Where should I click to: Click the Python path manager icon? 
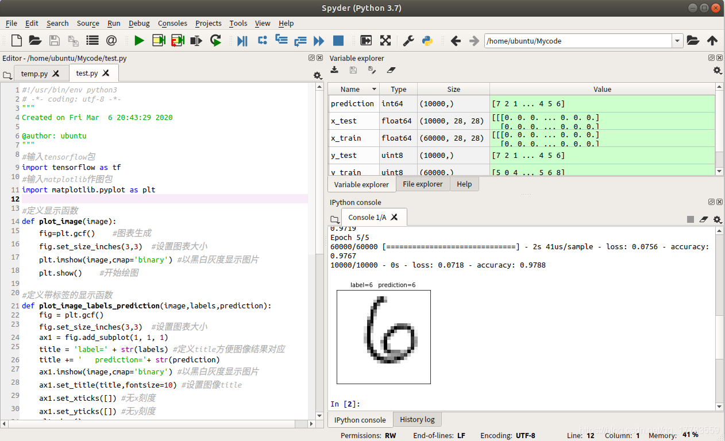pyautogui.click(x=427, y=41)
